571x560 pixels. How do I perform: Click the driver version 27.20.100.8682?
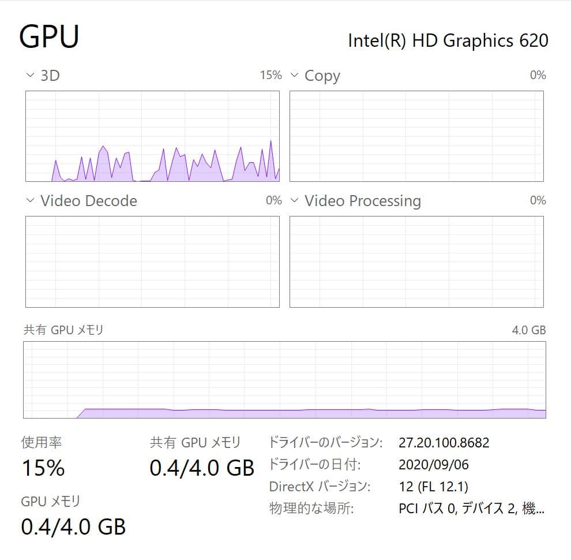[444, 442]
